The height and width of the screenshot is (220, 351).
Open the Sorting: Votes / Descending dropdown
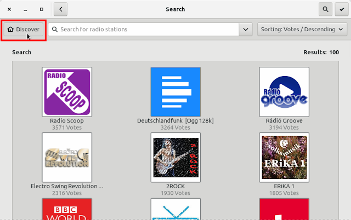click(x=302, y=29)
